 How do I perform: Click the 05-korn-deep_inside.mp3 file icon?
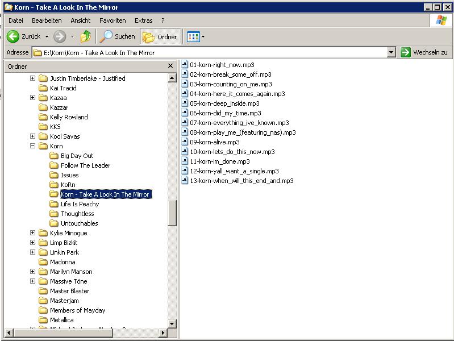tap(185, 103)
